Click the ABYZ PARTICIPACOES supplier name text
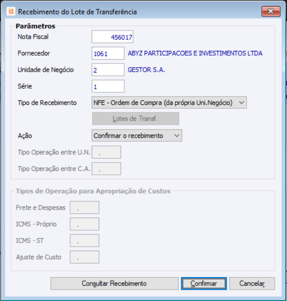 pyautogui.click(x=195, y=54)
